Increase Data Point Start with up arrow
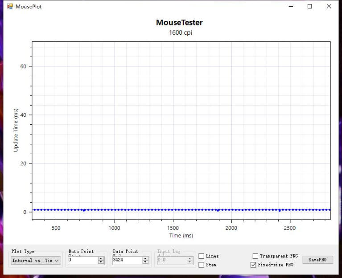Viewport: 342px width, 278px height. (x=101, y=258)
